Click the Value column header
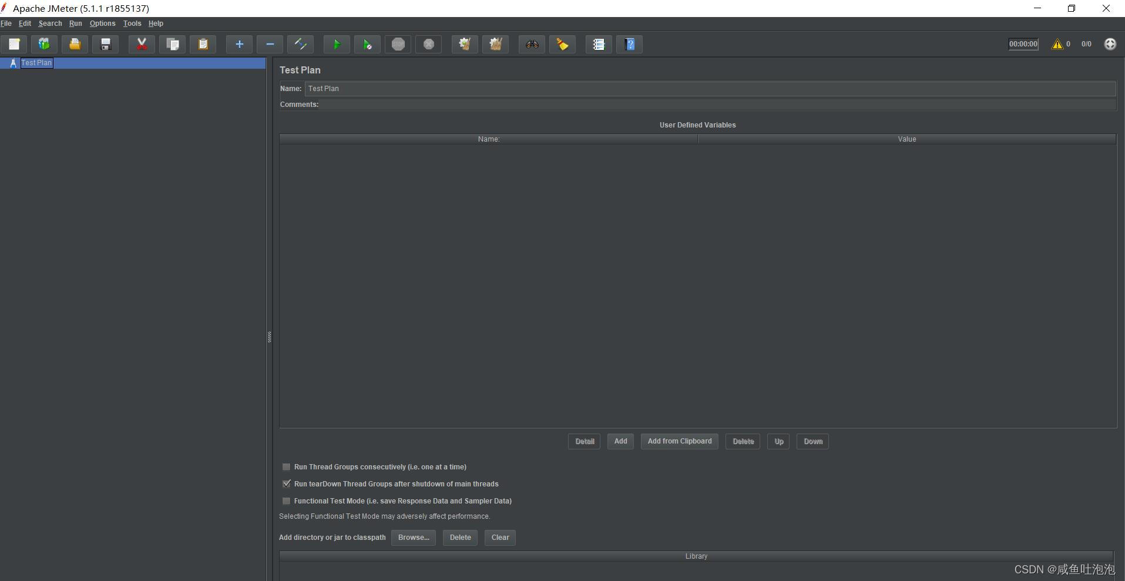The height and width of the screenshot is (581, 1125). point(906,139)
